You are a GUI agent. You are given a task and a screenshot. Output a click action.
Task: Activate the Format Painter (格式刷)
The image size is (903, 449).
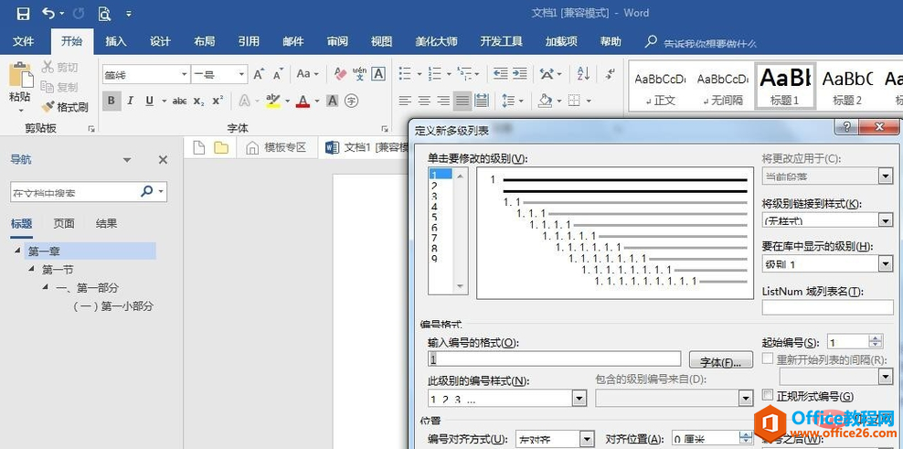pos(65,107)
